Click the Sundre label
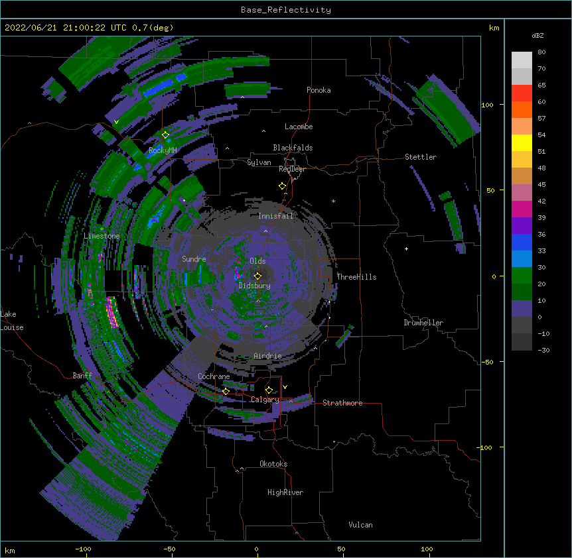The height and width of the screenshot is (558, 572). pyautogui.click(x=194, y=259)
